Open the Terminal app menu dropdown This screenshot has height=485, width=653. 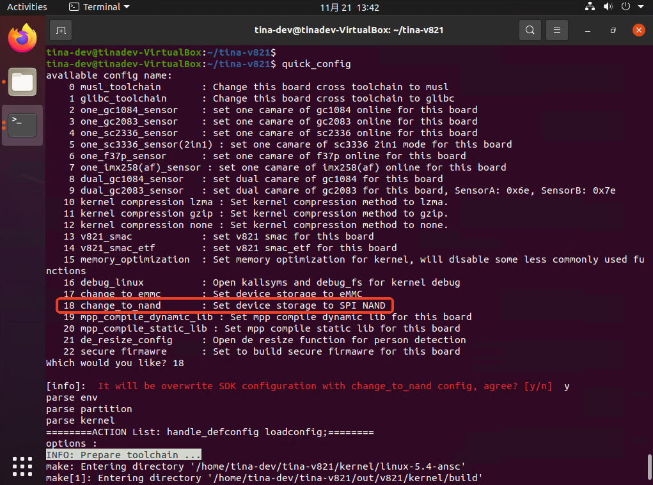point(99,7)
